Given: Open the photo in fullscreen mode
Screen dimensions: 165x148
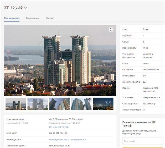Looking at the screenshot, I should [111, 29].
